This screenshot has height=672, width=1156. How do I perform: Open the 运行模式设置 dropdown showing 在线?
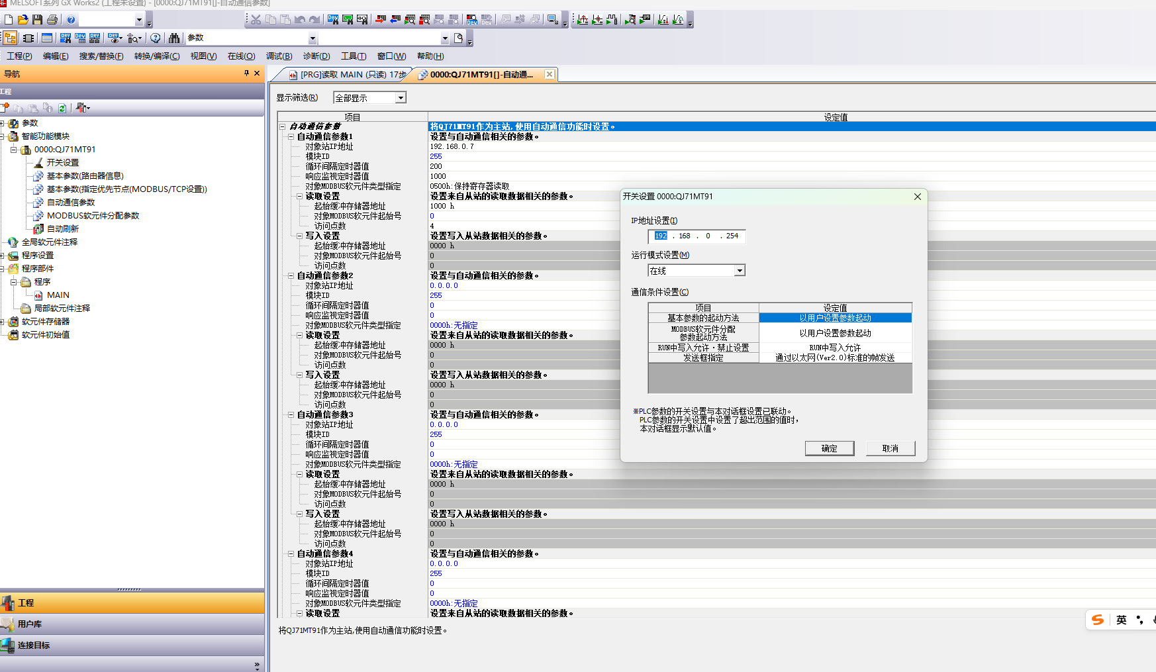point(740,271)
